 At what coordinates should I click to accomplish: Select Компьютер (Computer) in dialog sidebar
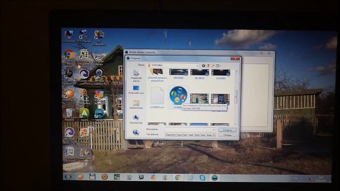[136, 119]
